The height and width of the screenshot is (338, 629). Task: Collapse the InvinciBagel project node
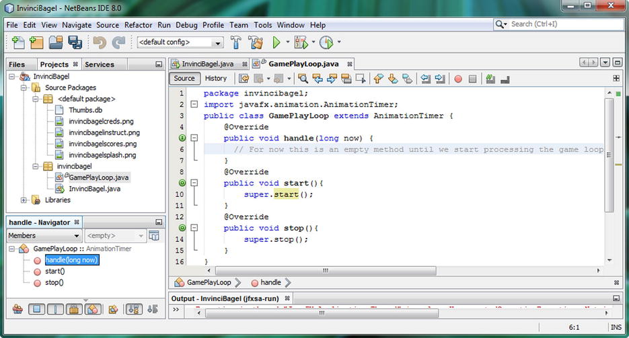(11, 76)
